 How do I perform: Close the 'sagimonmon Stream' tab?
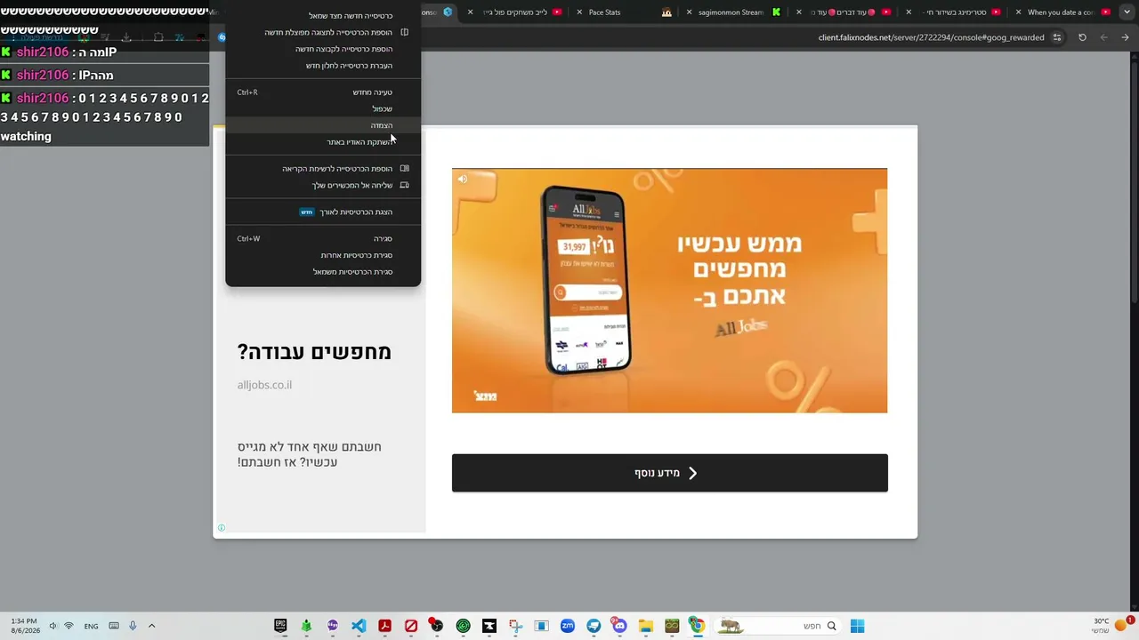[x=689, y=12]
